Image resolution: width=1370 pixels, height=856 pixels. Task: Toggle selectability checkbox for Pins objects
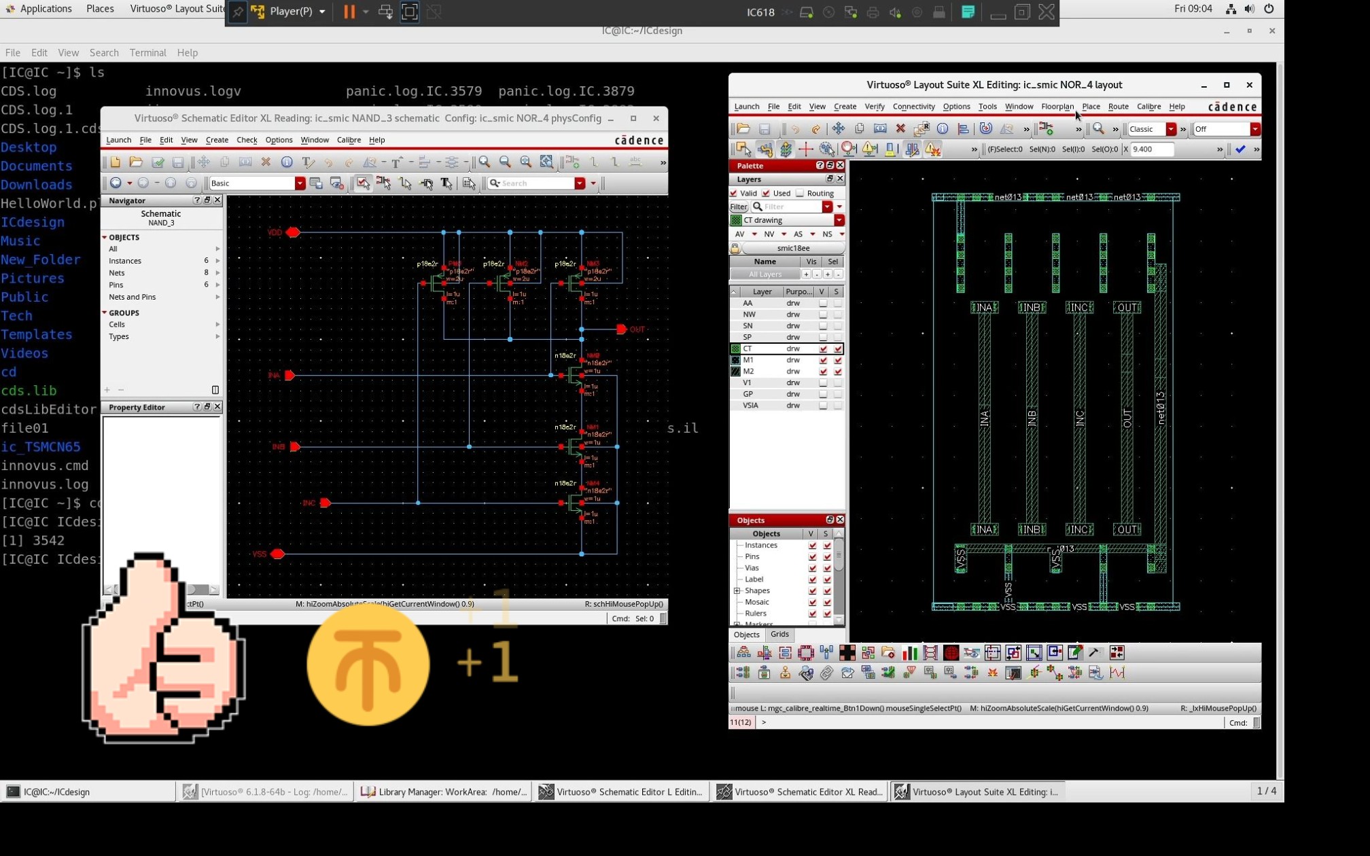click(827, 557)
